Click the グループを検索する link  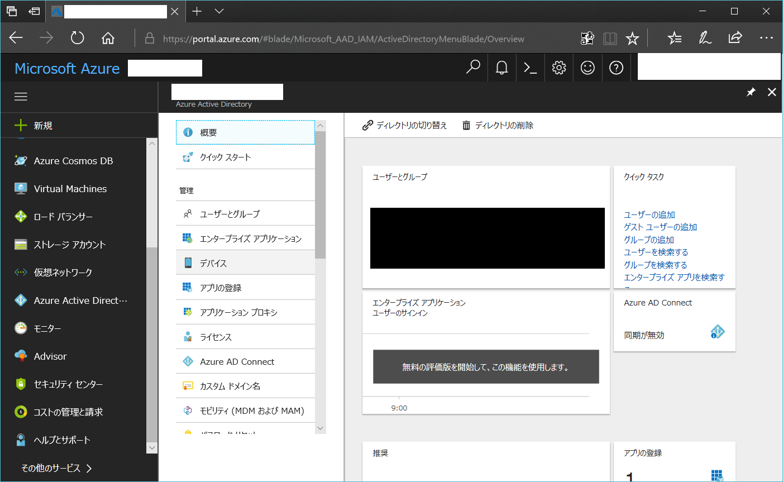click(x=656, y=265)
